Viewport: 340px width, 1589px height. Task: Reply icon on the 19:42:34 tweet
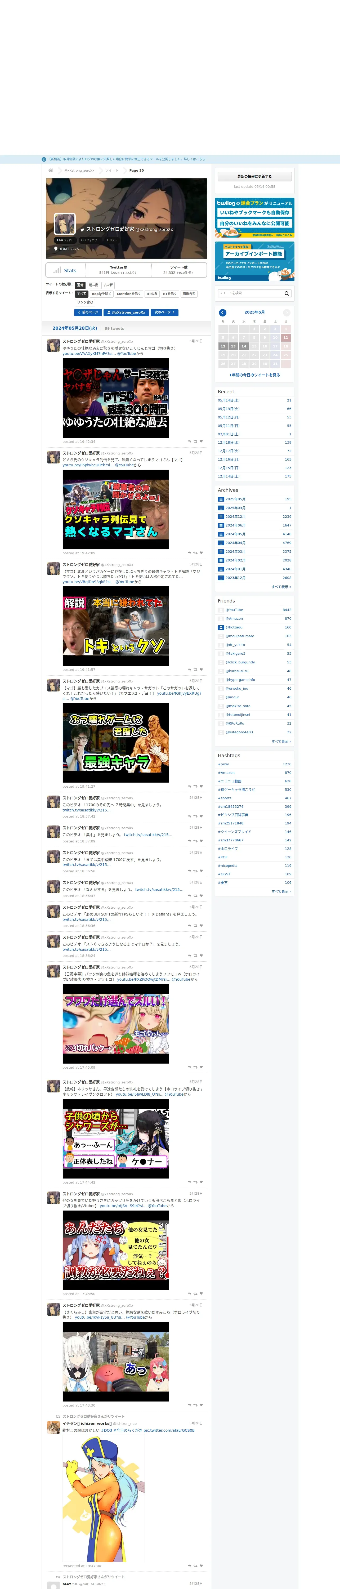click(189, 441)
